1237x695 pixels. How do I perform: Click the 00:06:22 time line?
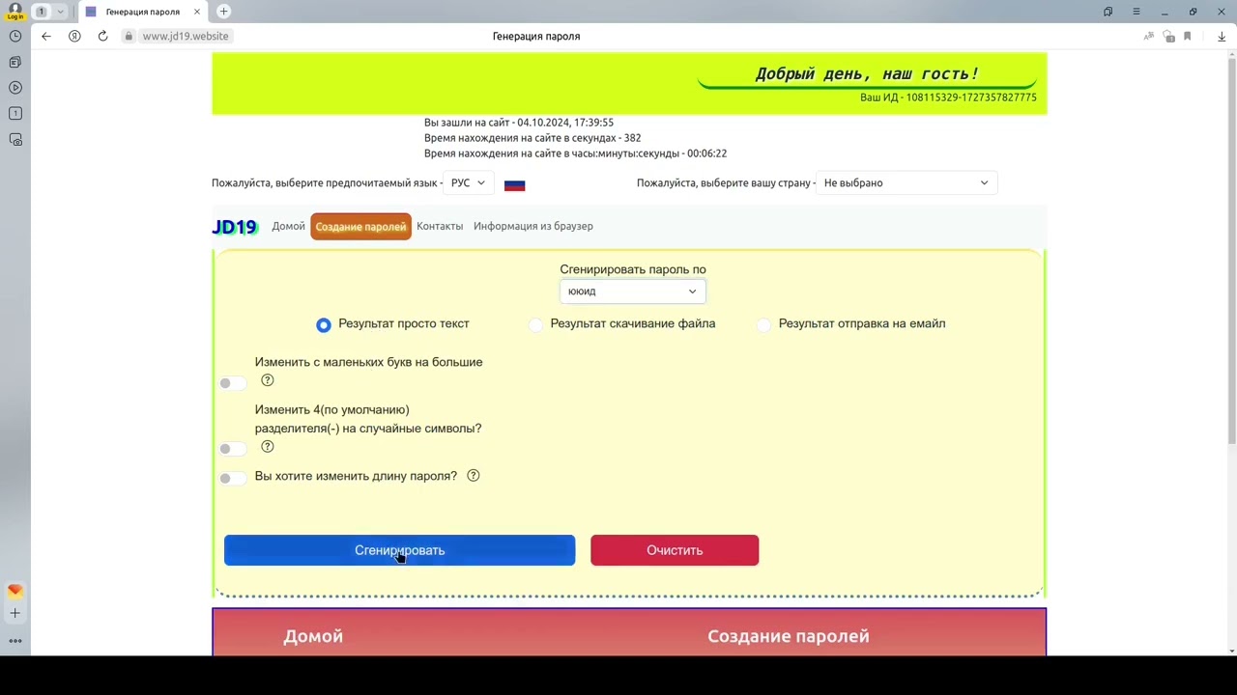click(575, 153)
